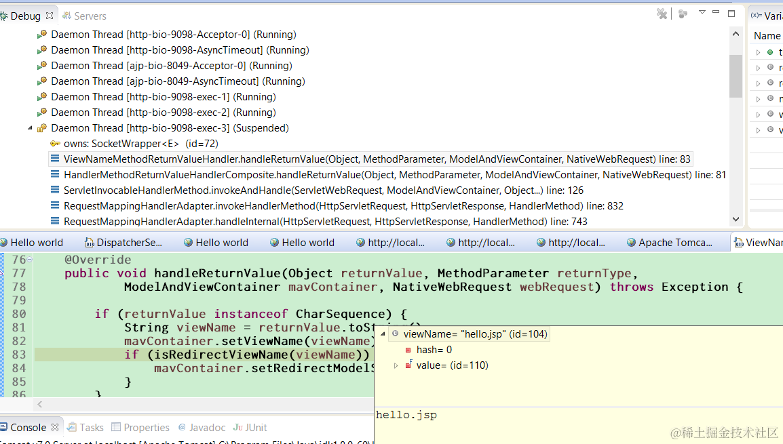The width and height of the screenshot is (783, 444).
Task: Click the viewName variable on line 83
Action: 325,355
